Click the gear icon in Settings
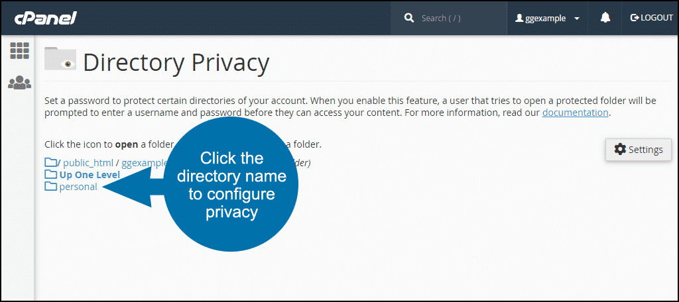This screenshot has width=679, height=302. pyautogui.click(x=620, y=150)
